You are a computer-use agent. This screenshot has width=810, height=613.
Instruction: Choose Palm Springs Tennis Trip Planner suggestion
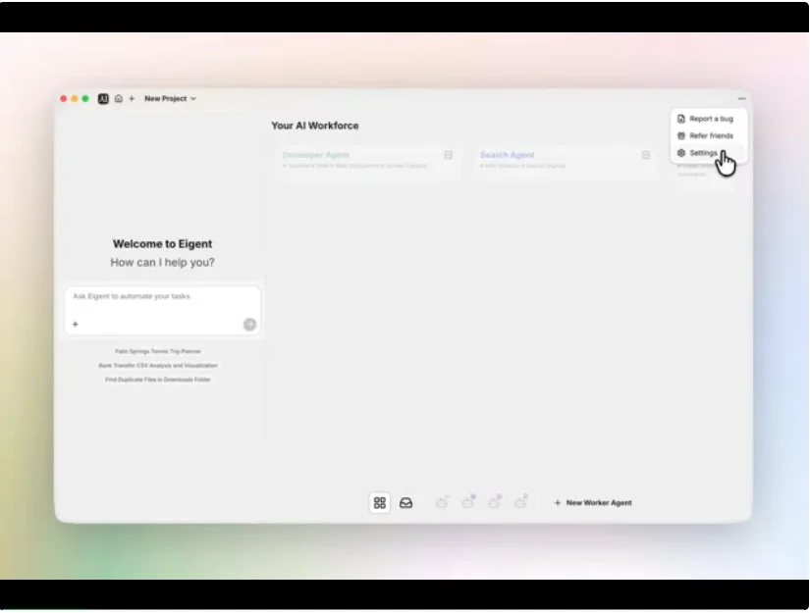pos(158,351)
